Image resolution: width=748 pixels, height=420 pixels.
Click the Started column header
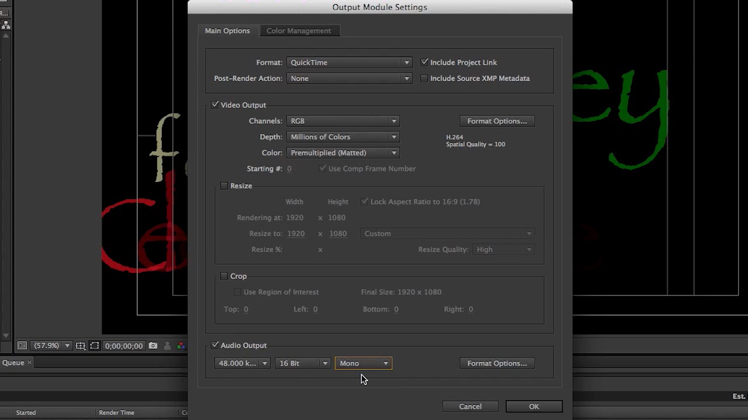pos(26,412)
